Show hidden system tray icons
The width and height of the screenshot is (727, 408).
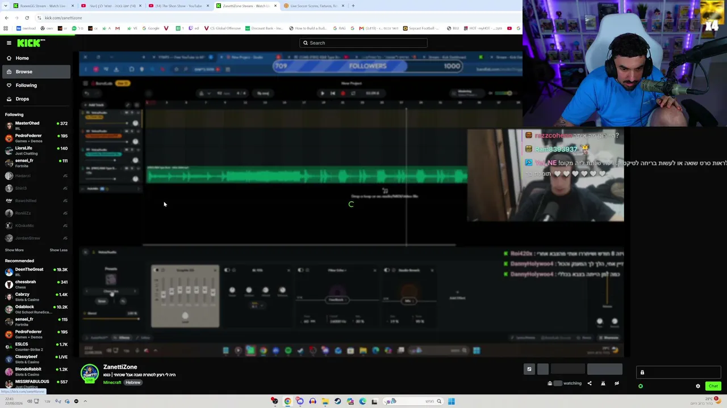click(85, 401)
